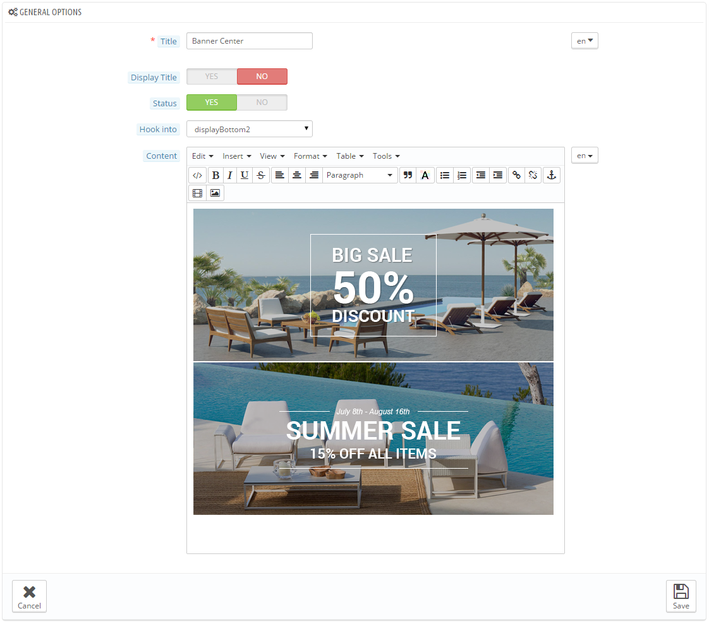
Task: Click the Status label
Action: pyautogui.click(x=164, y=104)
